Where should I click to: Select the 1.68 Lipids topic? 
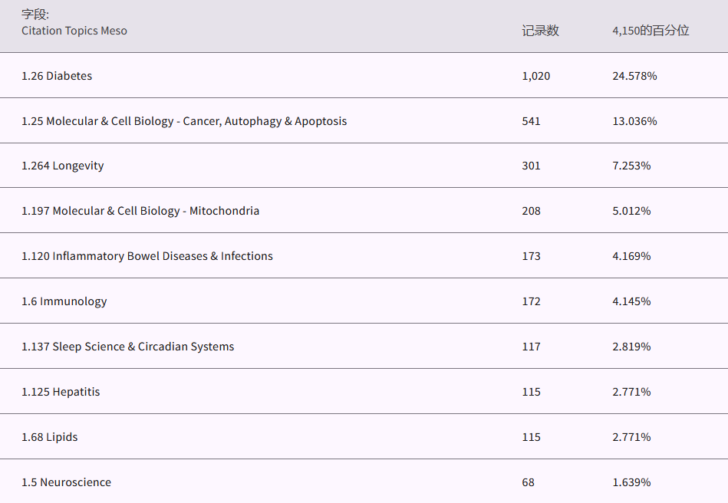(x=50, y=437)
